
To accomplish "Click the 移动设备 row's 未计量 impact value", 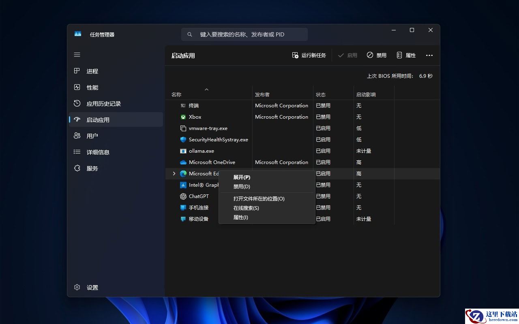I will (x=364, y=219).
